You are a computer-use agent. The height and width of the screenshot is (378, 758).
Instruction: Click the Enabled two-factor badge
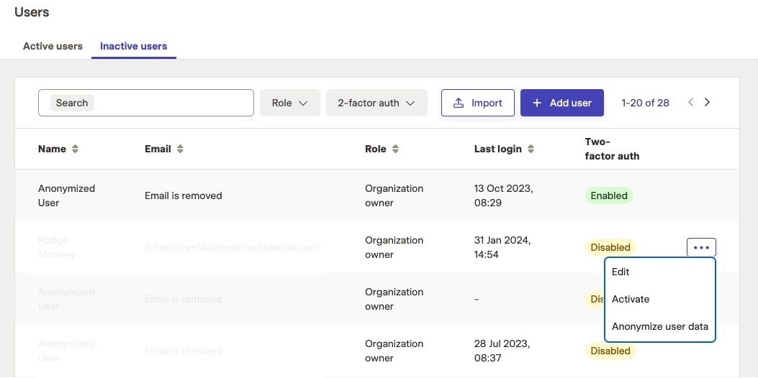(x=609, y=195)
